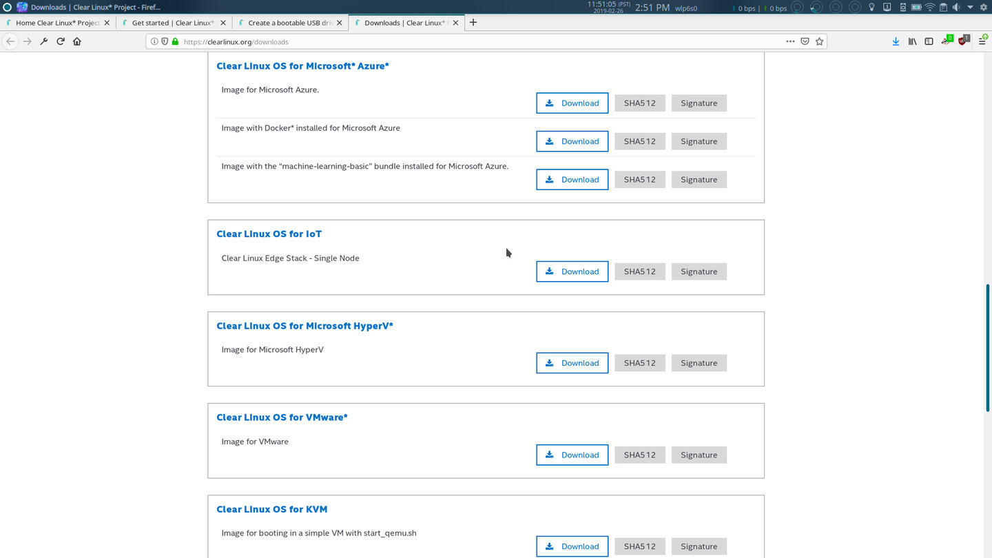The image size is (992, 558).
Task: Switch to the Home Clear Linux* Project tab
Action: (x=57, y=23)
